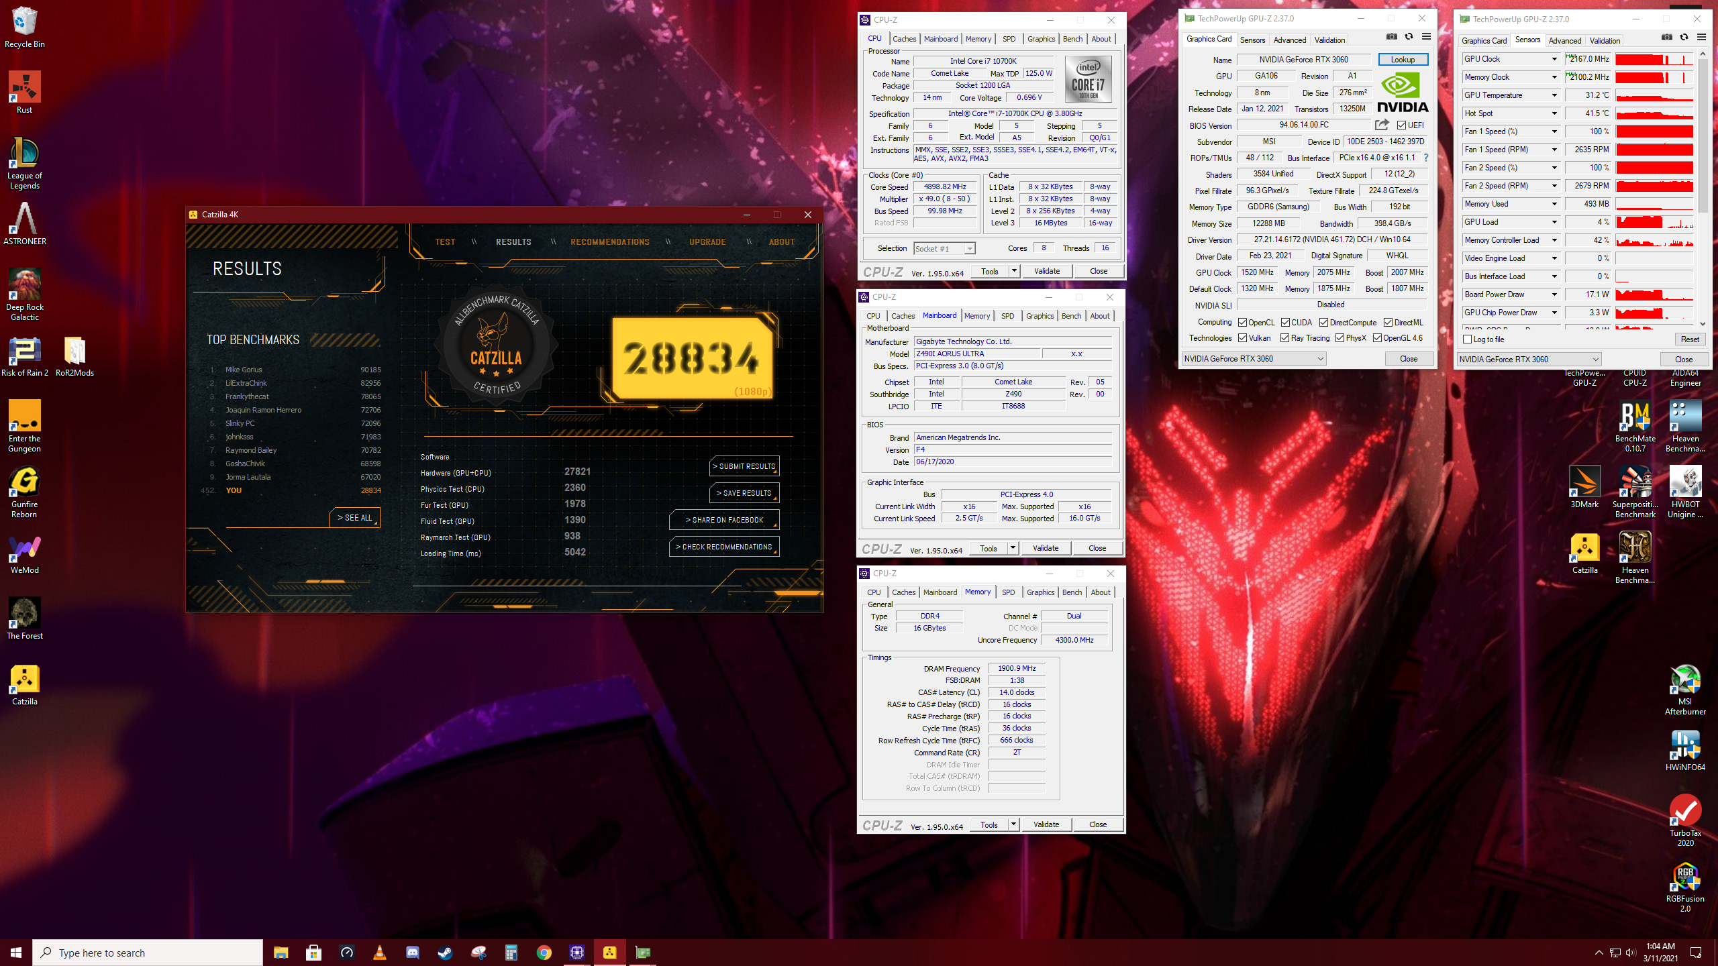
Task: Toggle DirectML checkbox
Action: coord(1388,323)
